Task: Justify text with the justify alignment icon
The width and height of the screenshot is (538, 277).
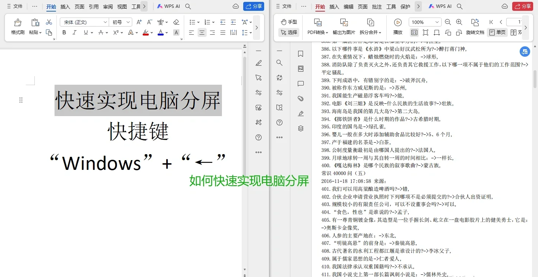Action: coord(223,32)
